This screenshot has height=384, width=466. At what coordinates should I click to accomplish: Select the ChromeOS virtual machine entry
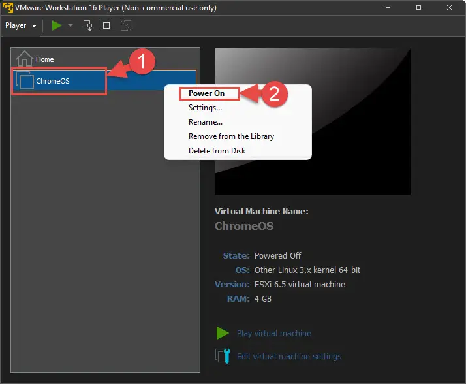pos(104,80)
